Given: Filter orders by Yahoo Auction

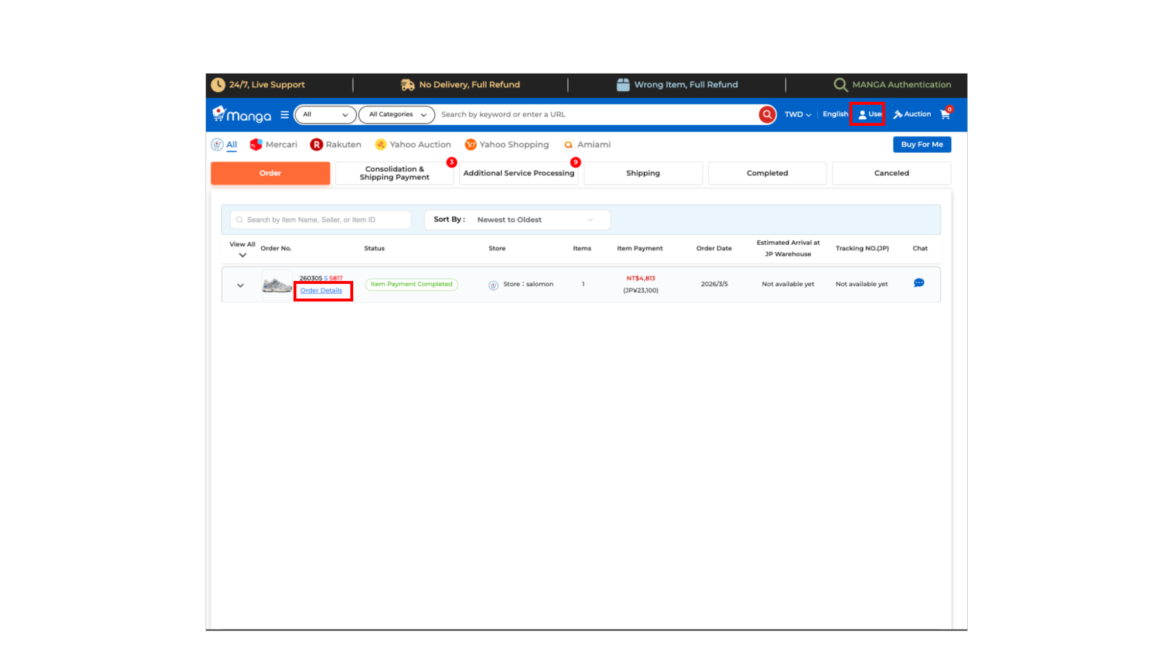Looking at the screenshot, I should (413, 145).
